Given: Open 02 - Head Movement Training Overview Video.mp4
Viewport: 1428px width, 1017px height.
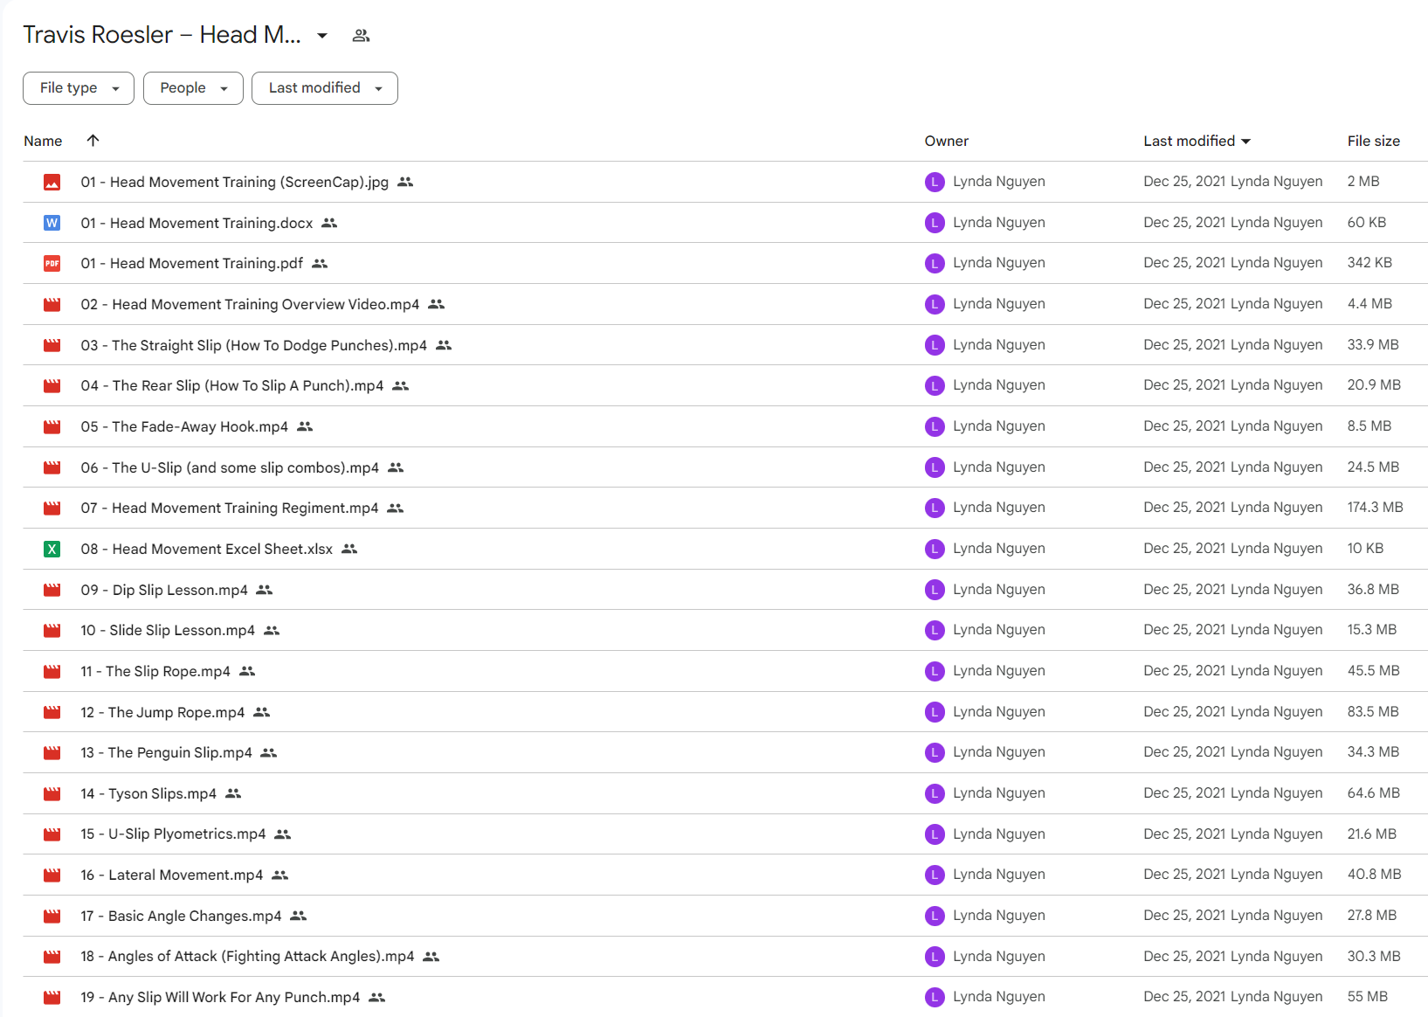Looking at the screenshot, I should (250, 305).
